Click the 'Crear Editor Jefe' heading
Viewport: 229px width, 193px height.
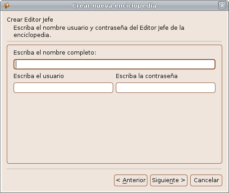coord(30,20)
